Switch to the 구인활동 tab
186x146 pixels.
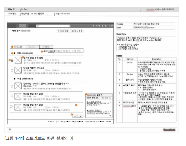(46, 47)
